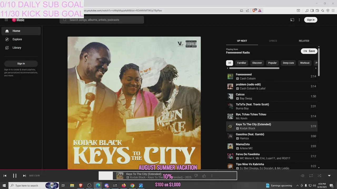
Task: Select the Familiar filter chip
Action: [x=242, y=63]
